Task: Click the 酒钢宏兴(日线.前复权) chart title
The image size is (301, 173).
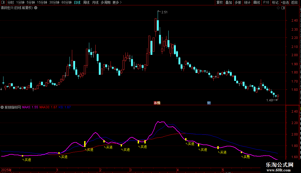Action: (x=17, y=8)
